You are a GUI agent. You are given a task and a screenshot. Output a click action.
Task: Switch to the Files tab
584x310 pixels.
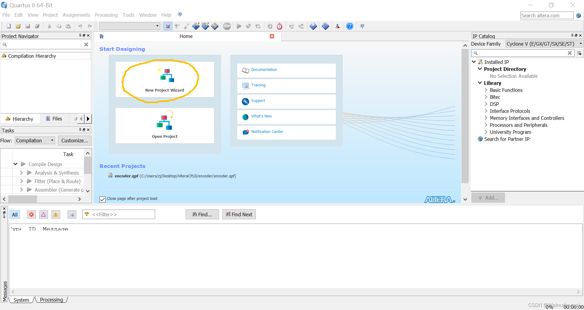(x=54, y=119)
